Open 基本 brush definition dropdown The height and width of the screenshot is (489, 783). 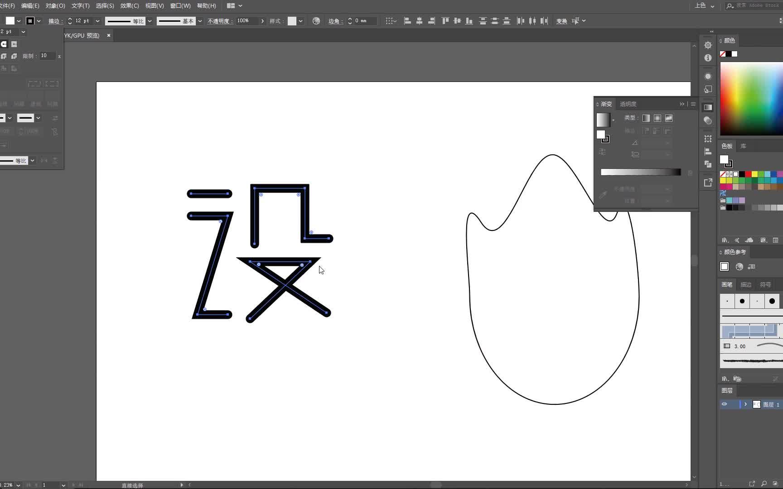[x=200, y=21]
